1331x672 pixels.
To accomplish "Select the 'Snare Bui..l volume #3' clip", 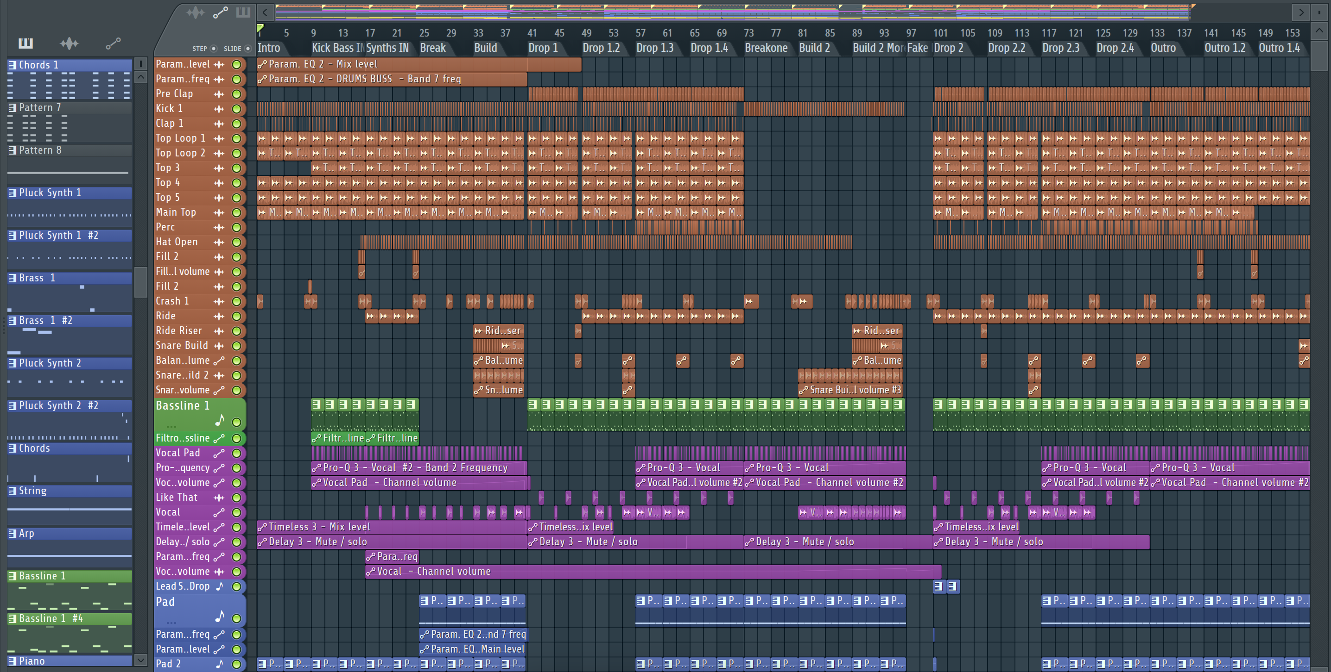I will (850, 390).
